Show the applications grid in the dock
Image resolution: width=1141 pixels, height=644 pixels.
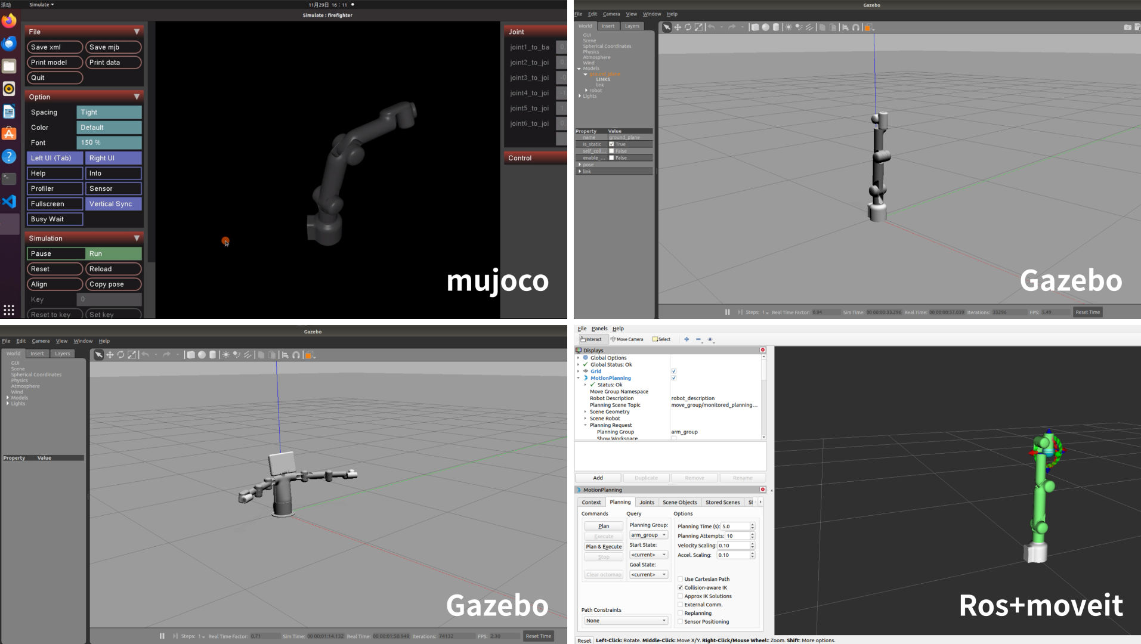(9, 309)
